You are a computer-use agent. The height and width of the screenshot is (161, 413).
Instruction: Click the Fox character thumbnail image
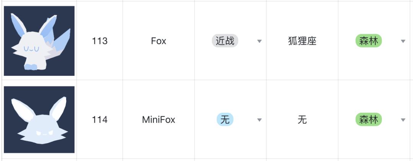pos(39,41)
